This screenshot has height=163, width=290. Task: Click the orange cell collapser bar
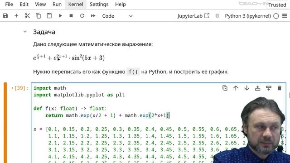(5, 123)
